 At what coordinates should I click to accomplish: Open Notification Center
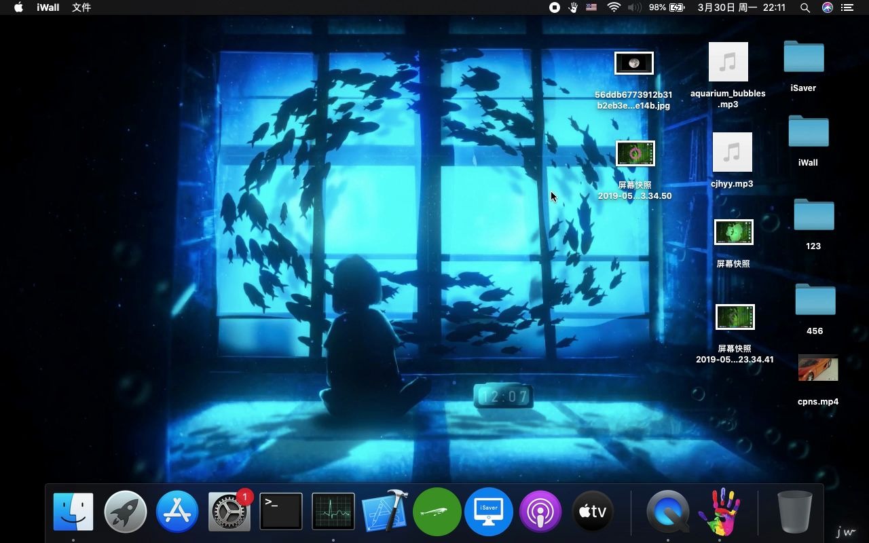847,7
